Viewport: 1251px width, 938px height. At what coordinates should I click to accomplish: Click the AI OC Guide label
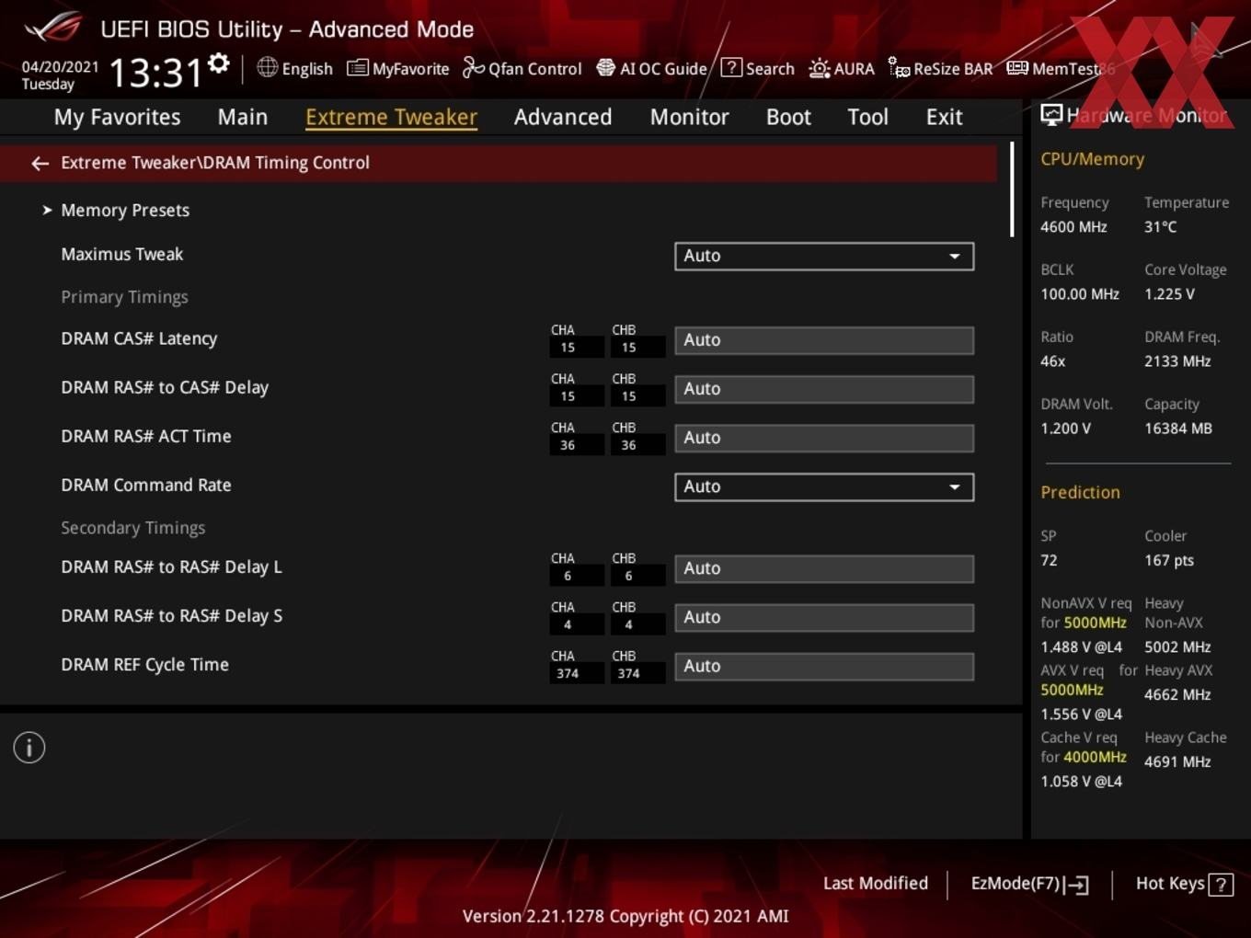663,68
